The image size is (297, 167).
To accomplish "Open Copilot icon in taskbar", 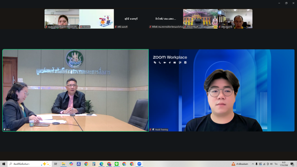I will pyautogui.click(x=71, y=164).
